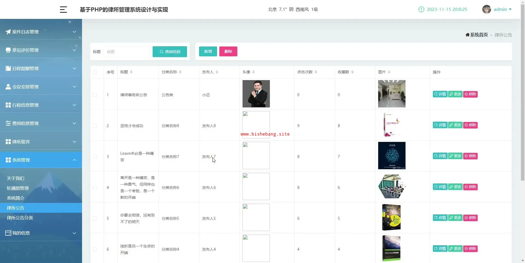Click the admin avatar picture
This screenshot has width=525, height=263.
(486, 9)
